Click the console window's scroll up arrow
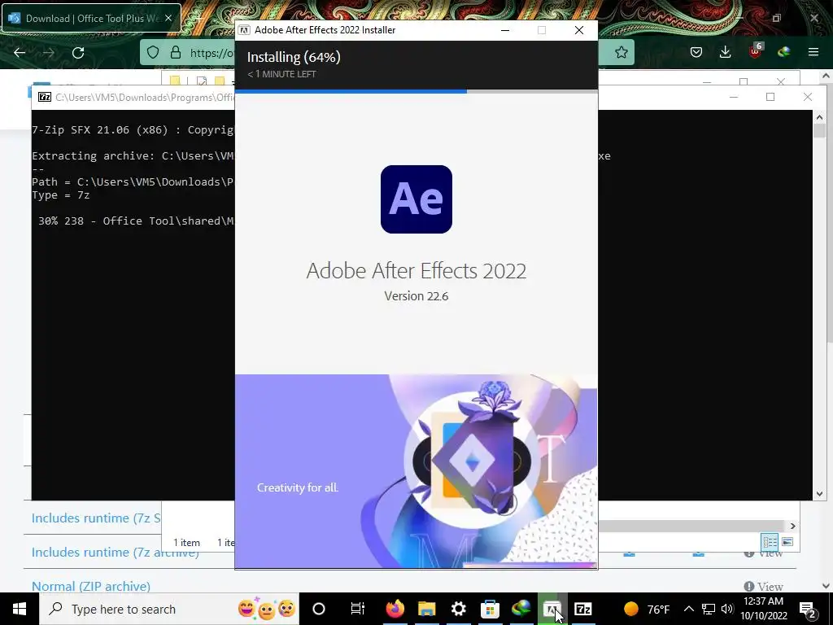 coord(819,117)
